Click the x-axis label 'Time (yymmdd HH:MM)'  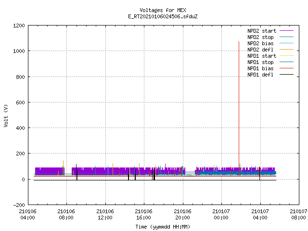[x=163, y=227]
